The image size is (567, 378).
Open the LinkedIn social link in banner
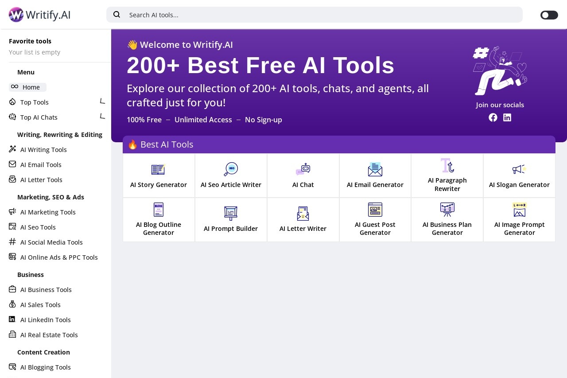pyautogui.click(x=507, y=117)
